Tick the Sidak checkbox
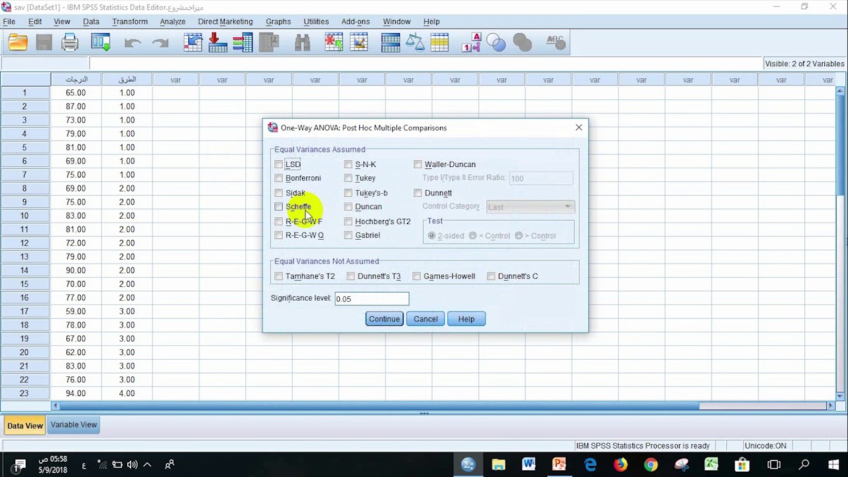The width and height of the screenshot is (848, 477). click(279, 193)
